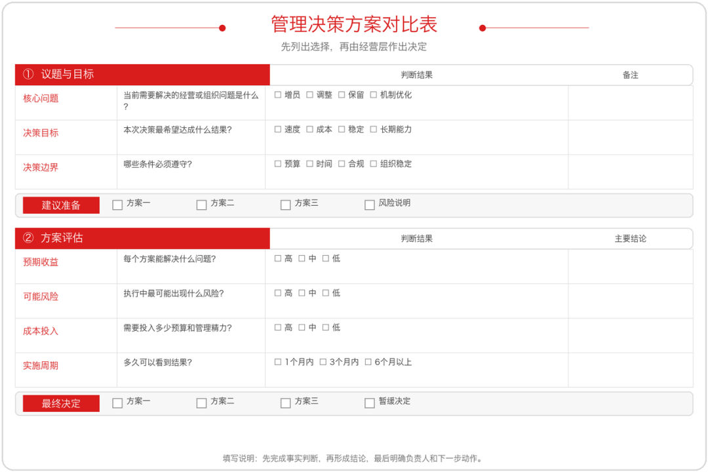Choose 中 for 成本投入

coord(302,328)
